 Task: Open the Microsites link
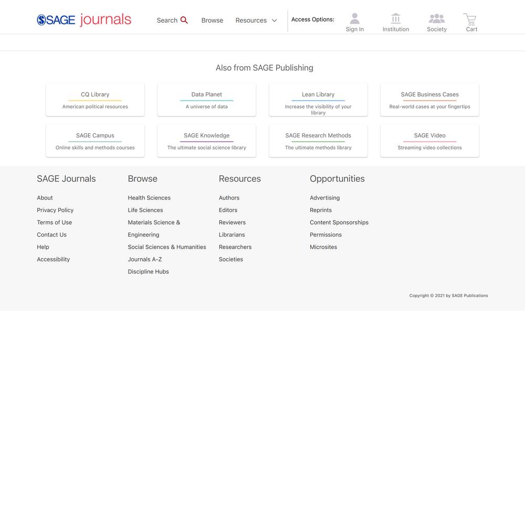tap(323, 247)
